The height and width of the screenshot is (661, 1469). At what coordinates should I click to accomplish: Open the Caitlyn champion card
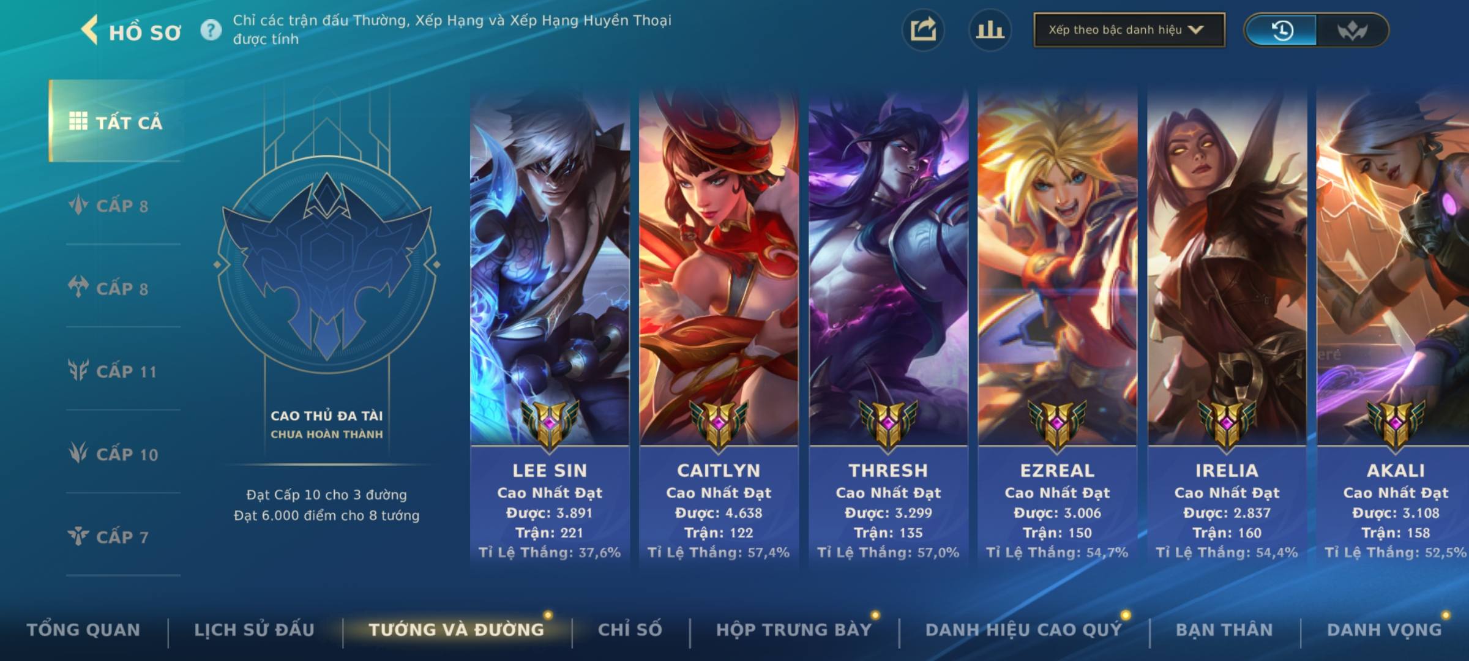(x=719, y=327)
